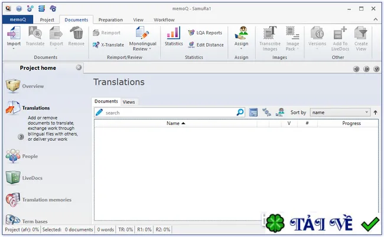Click the 'TR: 0%' status entry
Image resolution: width=384 pixels, height=237 pixels.
(x=125, y=230)
